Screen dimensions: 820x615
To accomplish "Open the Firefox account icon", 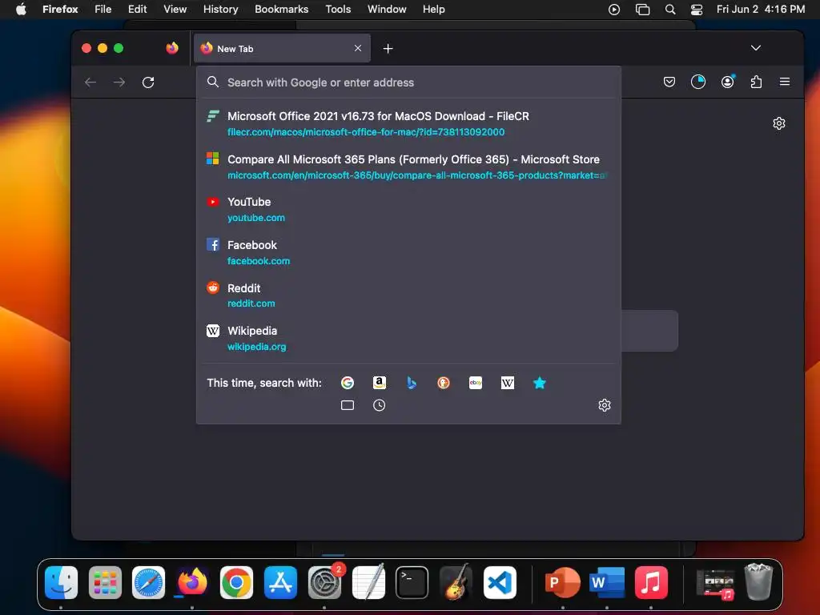I will coord(727,82).
